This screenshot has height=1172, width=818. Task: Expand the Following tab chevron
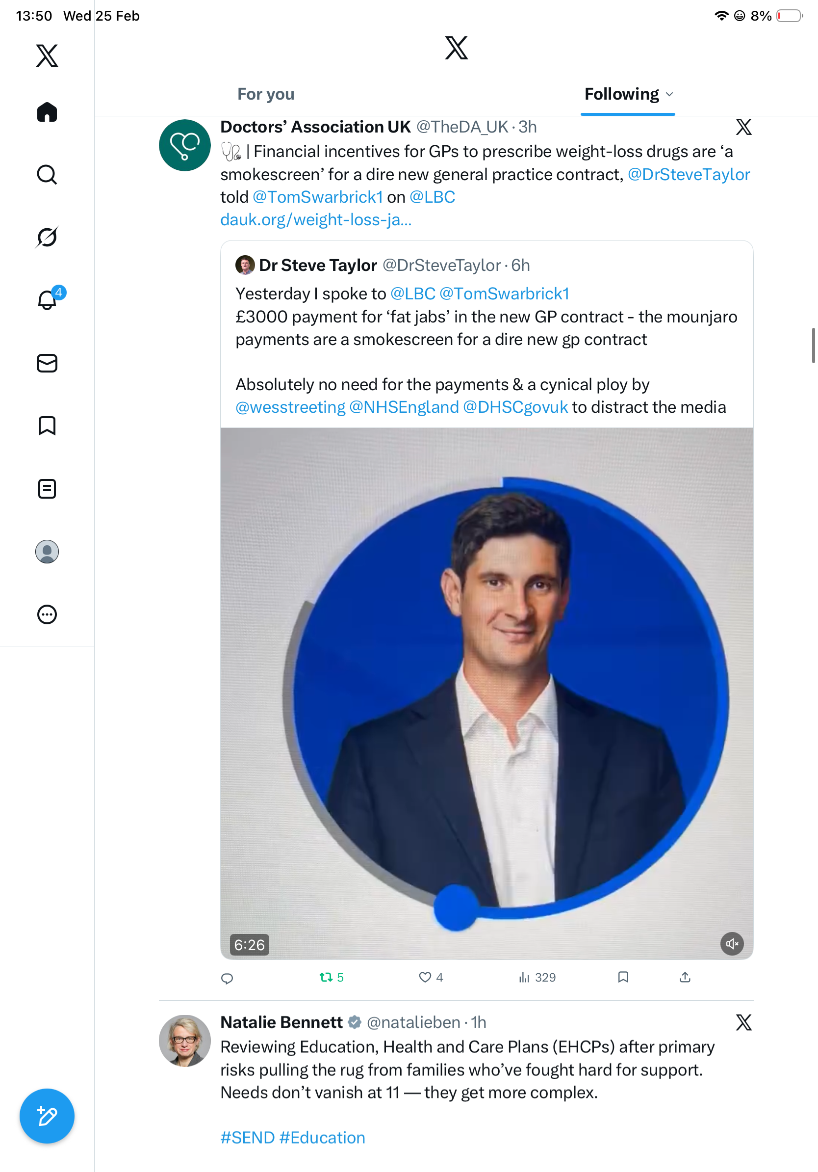[669, 94]
